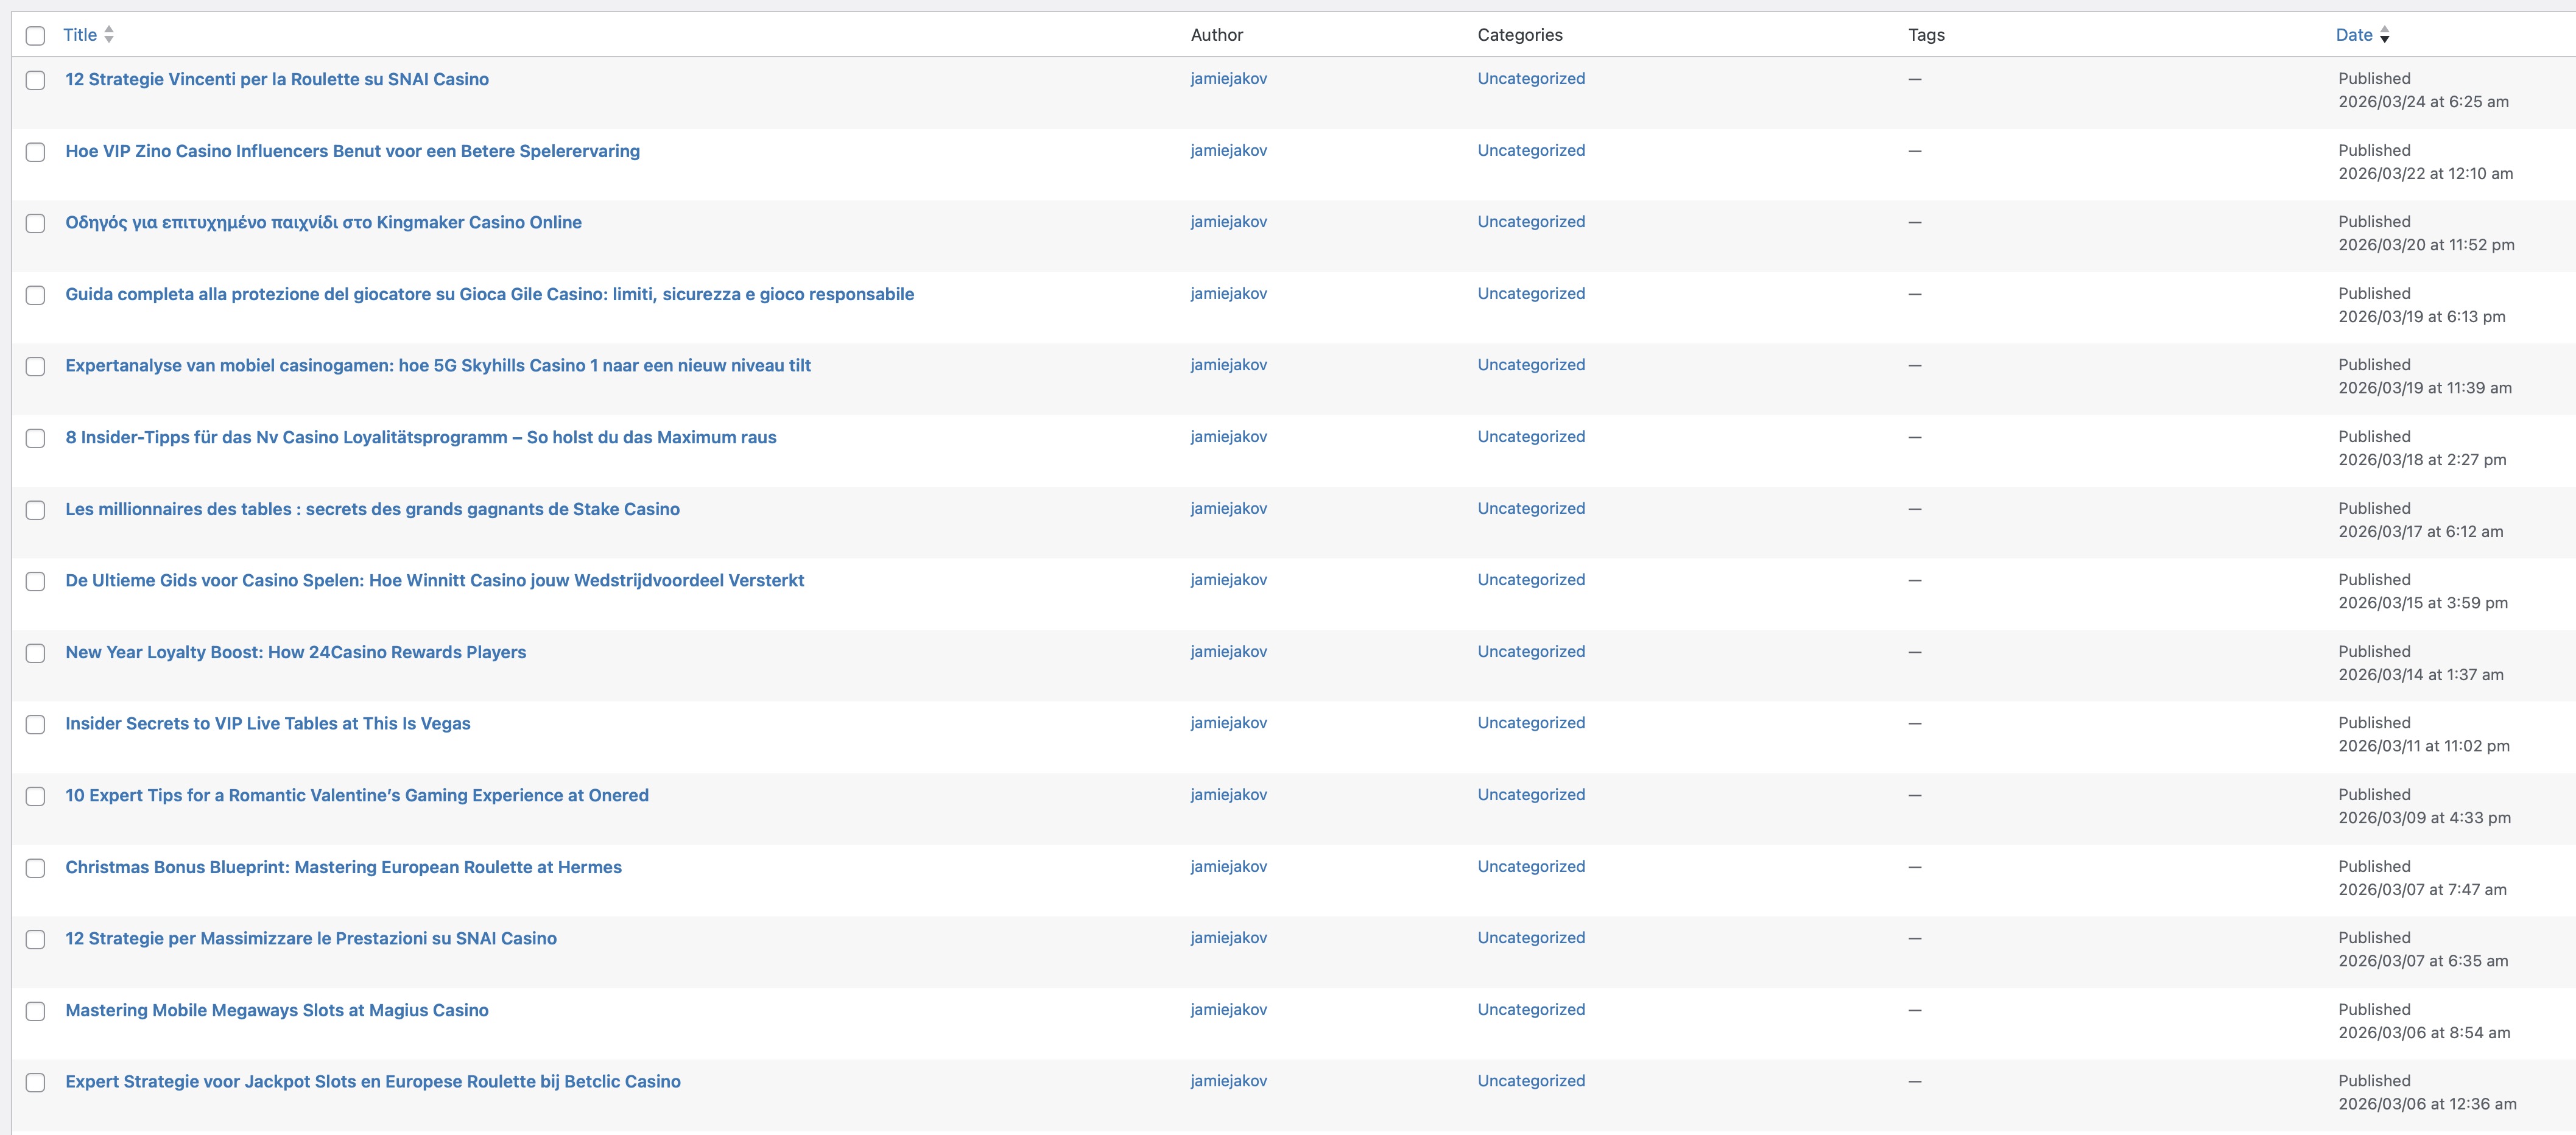Click the Title column sort arrows icon
2576x1135 pixels.
109,35
